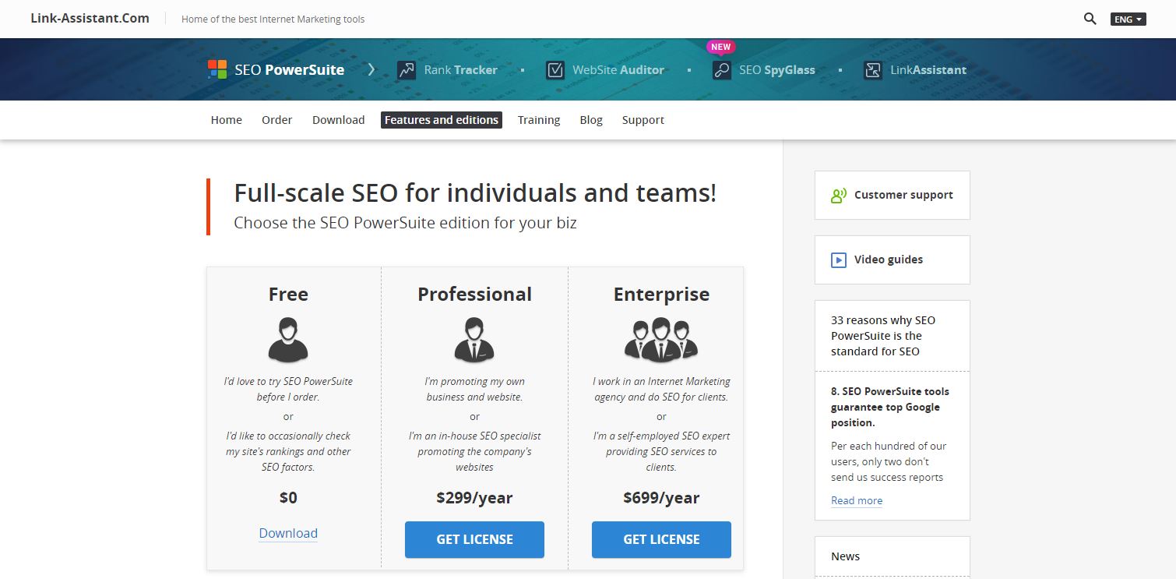The height and width of the screenshot is (579, 1176).
Task: Click the SEO SpyGlass magnifier icon
Action: pyautogui.click(x=722, y=70)
